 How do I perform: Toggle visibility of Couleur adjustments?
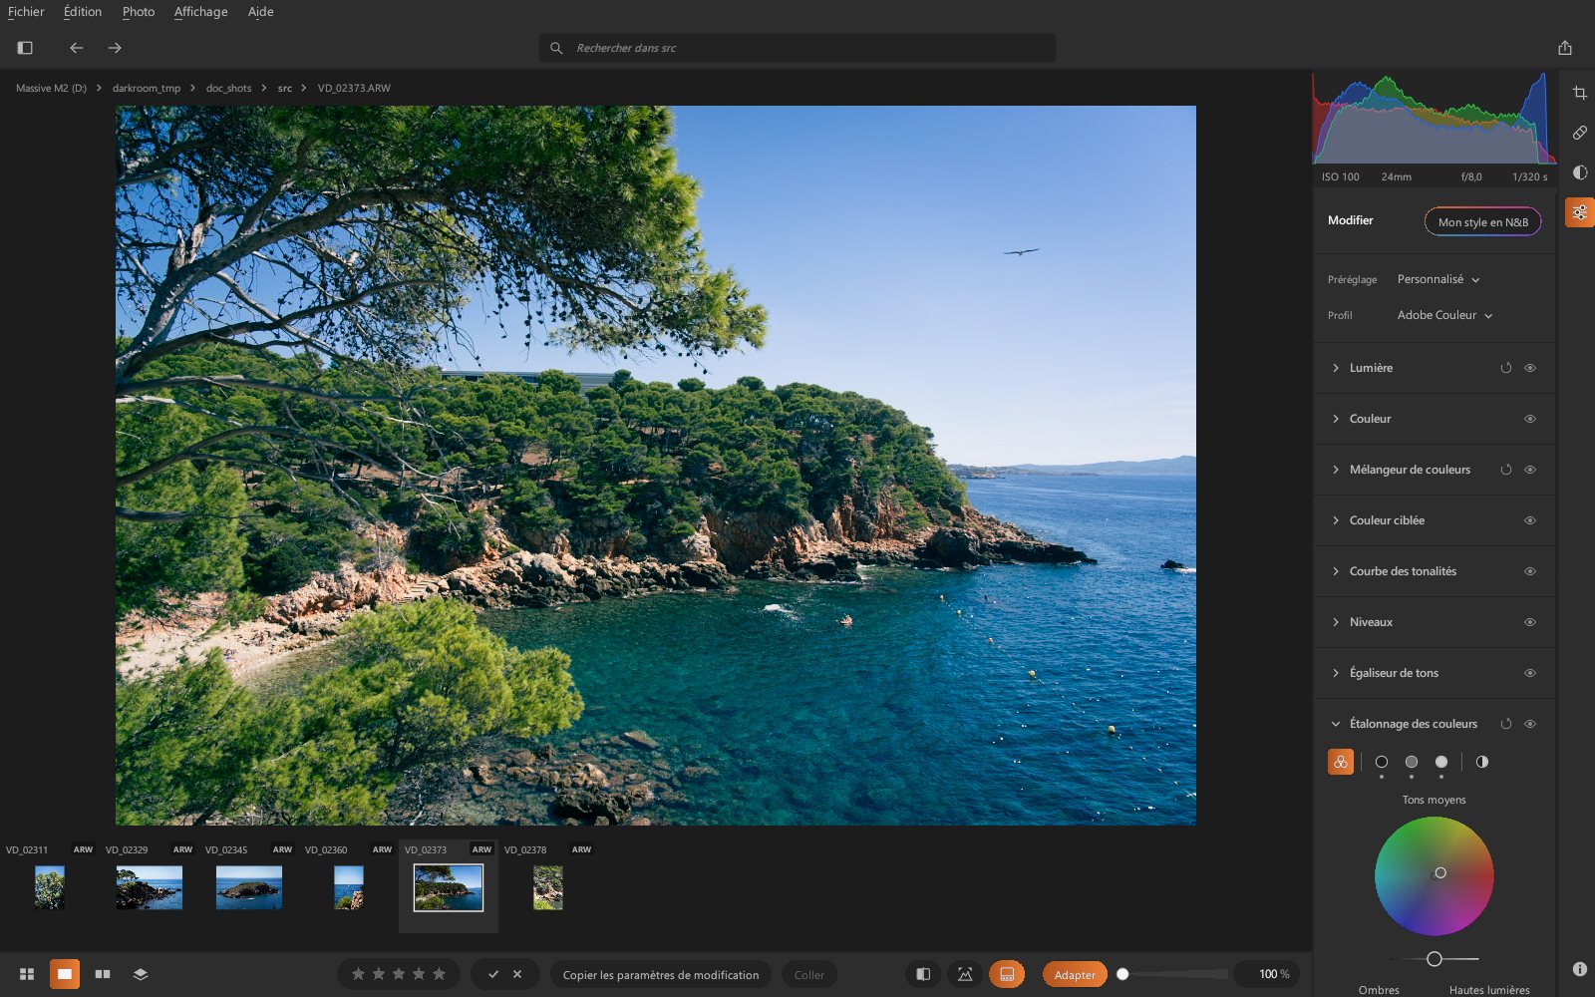point(1530,419)
